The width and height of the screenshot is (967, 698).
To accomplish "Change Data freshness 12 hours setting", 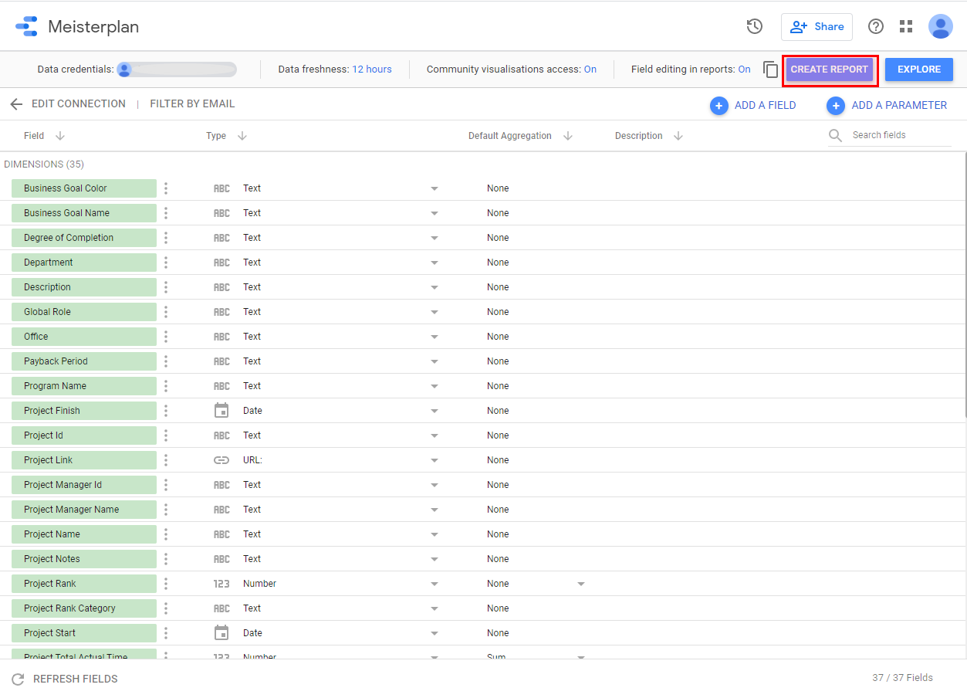I will [x=371, y=69].
